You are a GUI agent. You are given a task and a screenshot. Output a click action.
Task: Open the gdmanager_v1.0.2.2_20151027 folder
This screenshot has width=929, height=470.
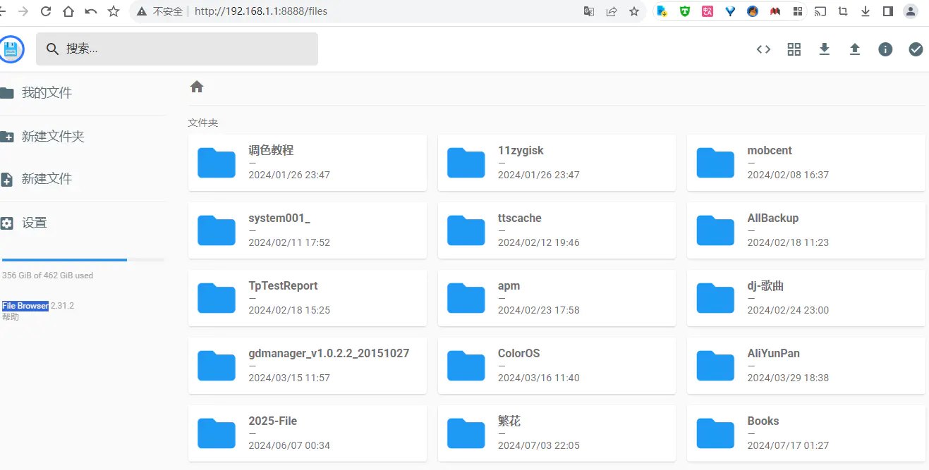click(x=308, y=366)
